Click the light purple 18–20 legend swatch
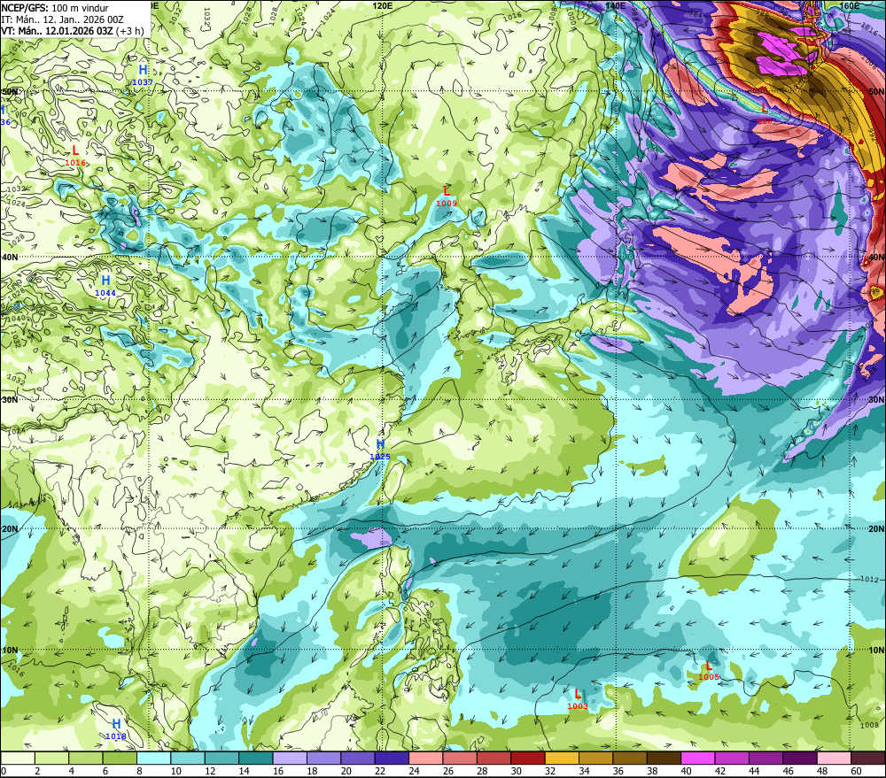 (x=323, y=758)
